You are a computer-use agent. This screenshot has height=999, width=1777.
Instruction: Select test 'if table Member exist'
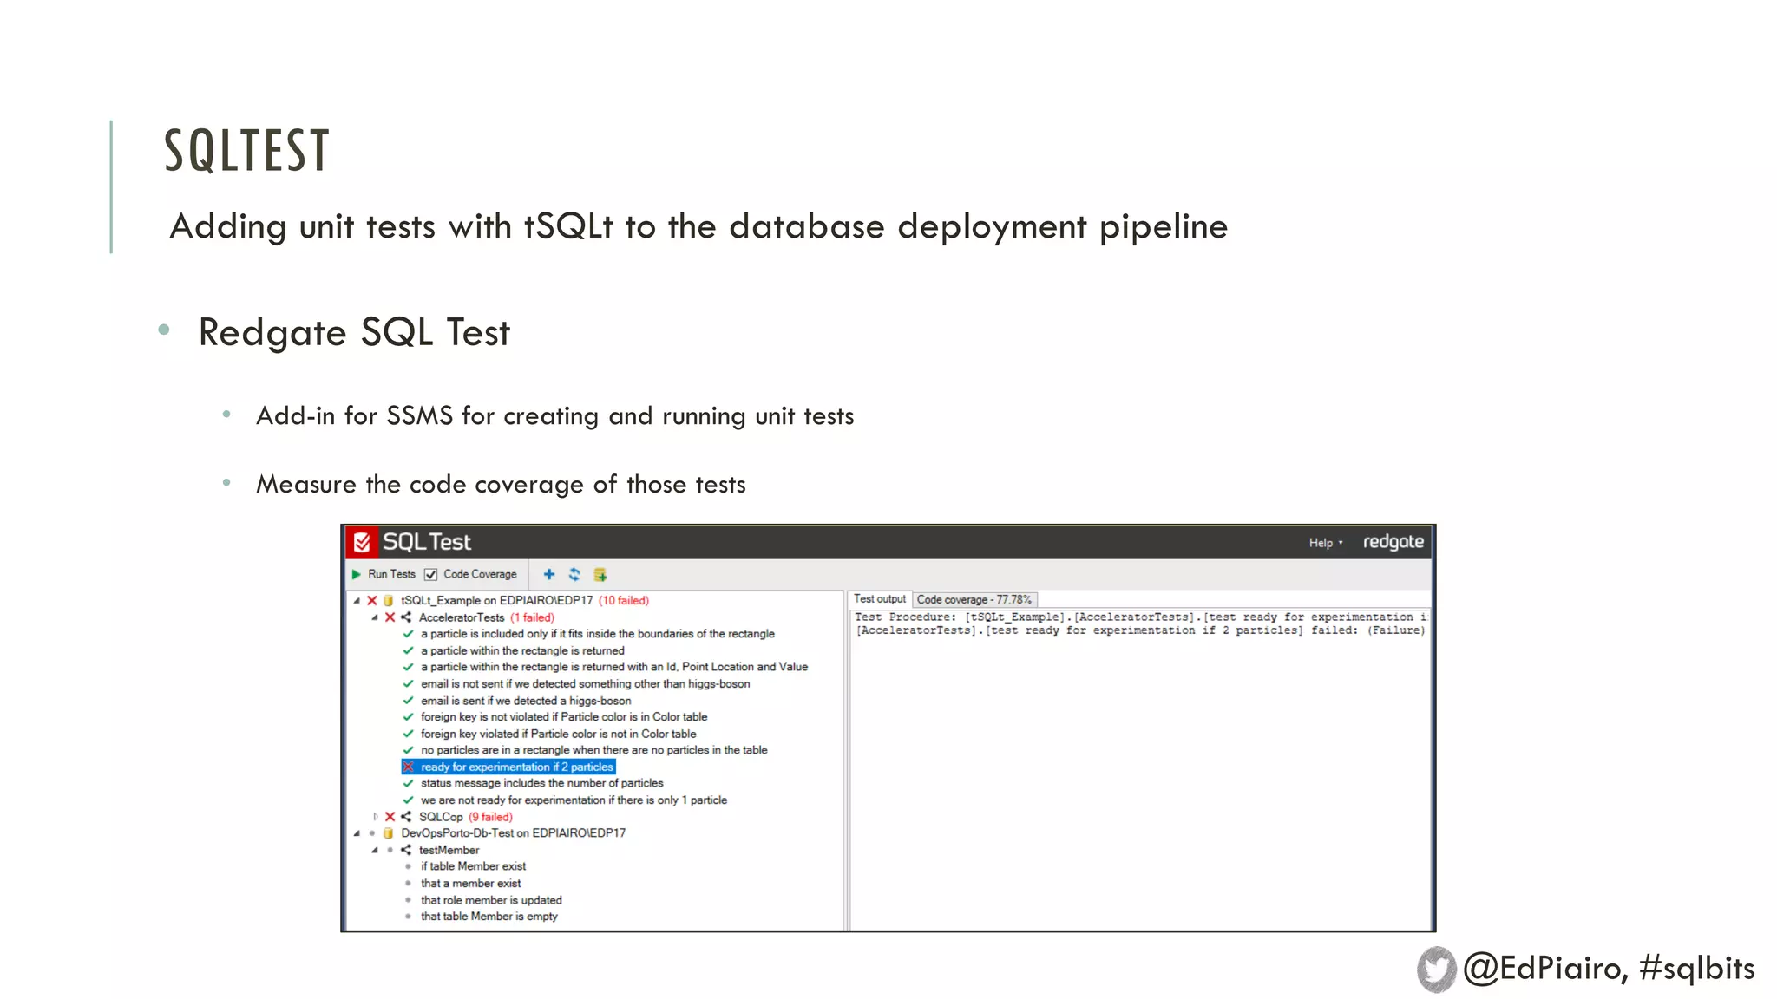click(473, 866)
